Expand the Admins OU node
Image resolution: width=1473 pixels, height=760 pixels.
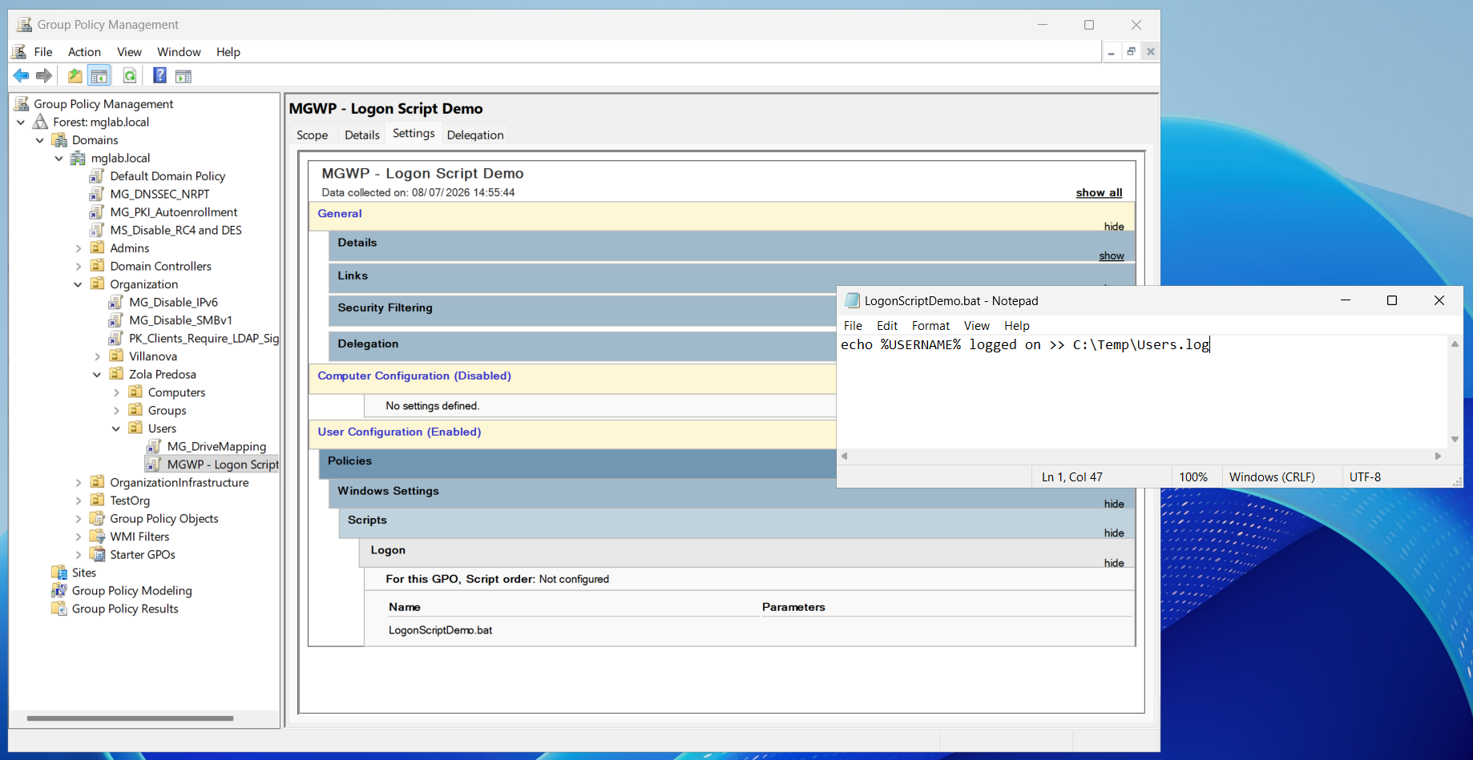79,248
